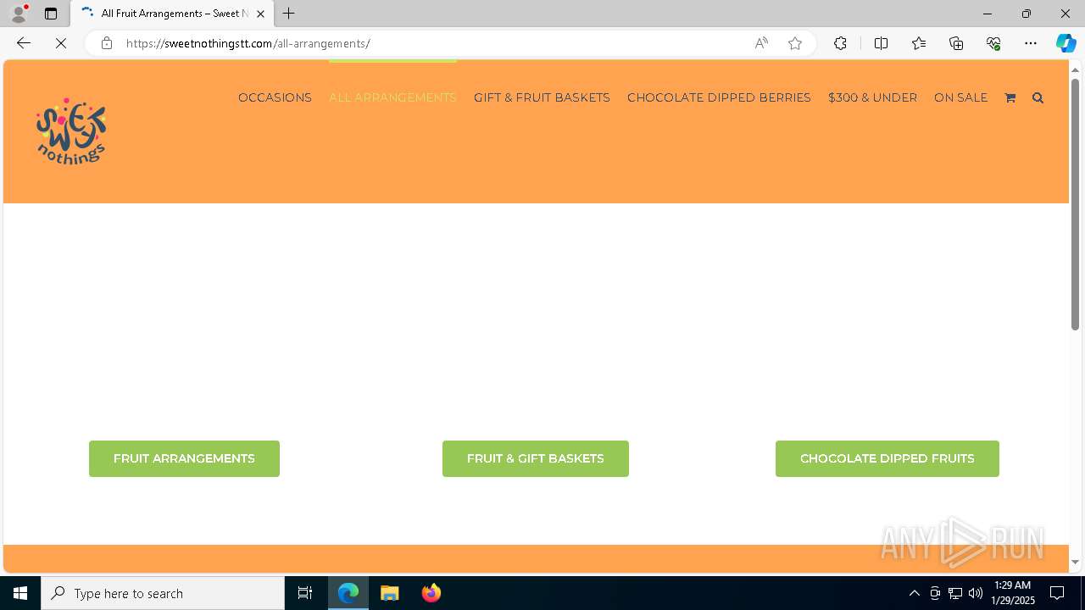Open the network status tray icon
The image size is (1085, 610).
point(955,593)
